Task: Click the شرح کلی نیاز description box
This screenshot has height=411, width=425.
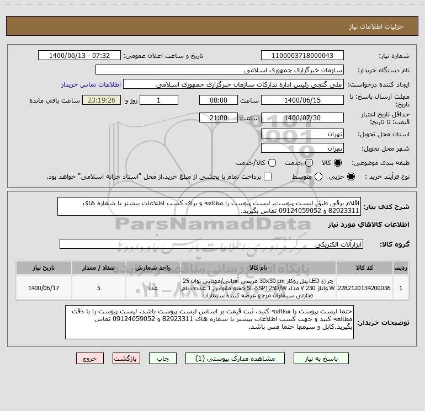Action: coord(209,206)
